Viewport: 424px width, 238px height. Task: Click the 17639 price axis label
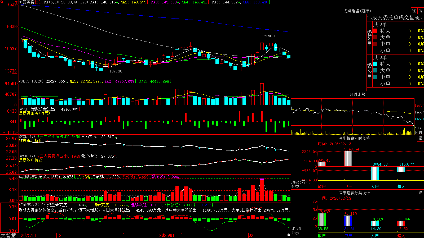[11, 4]
